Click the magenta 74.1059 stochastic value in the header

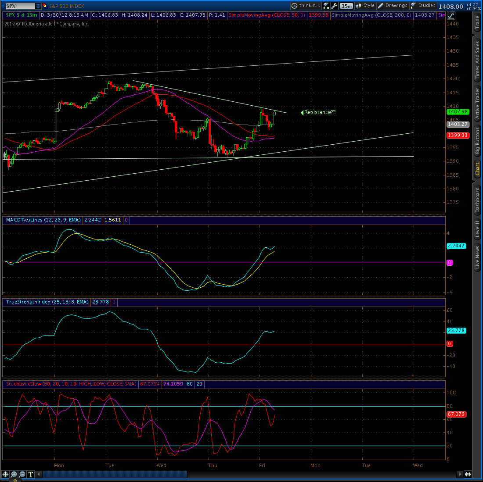(x=173, y=384)
